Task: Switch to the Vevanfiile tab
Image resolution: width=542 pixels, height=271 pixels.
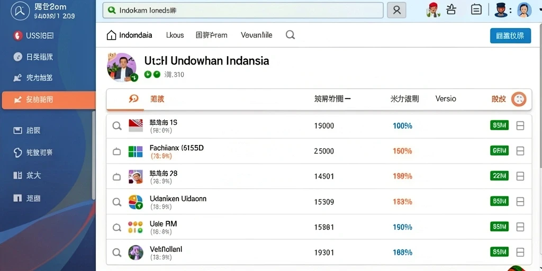Action: coord(257,35)
